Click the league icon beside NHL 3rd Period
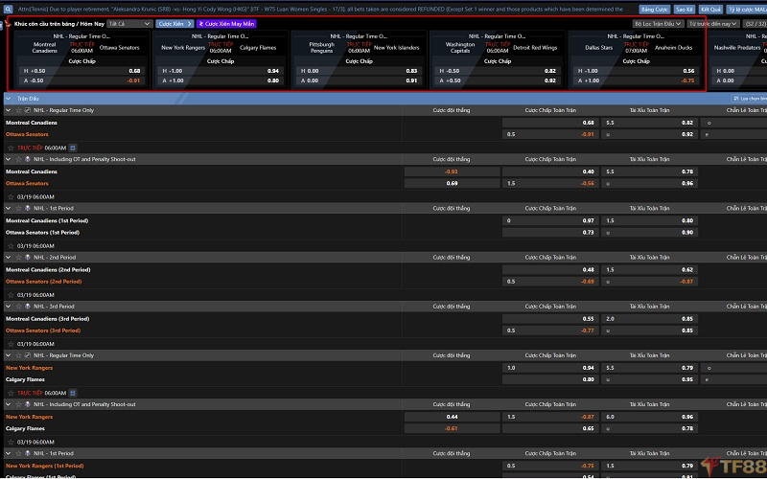Screen dimensions: 767x479 coord(28,307)
